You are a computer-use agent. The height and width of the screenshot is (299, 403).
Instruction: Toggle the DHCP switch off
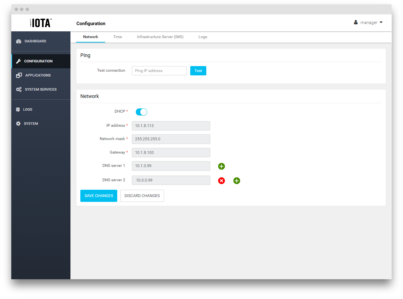tap(141, 112)
